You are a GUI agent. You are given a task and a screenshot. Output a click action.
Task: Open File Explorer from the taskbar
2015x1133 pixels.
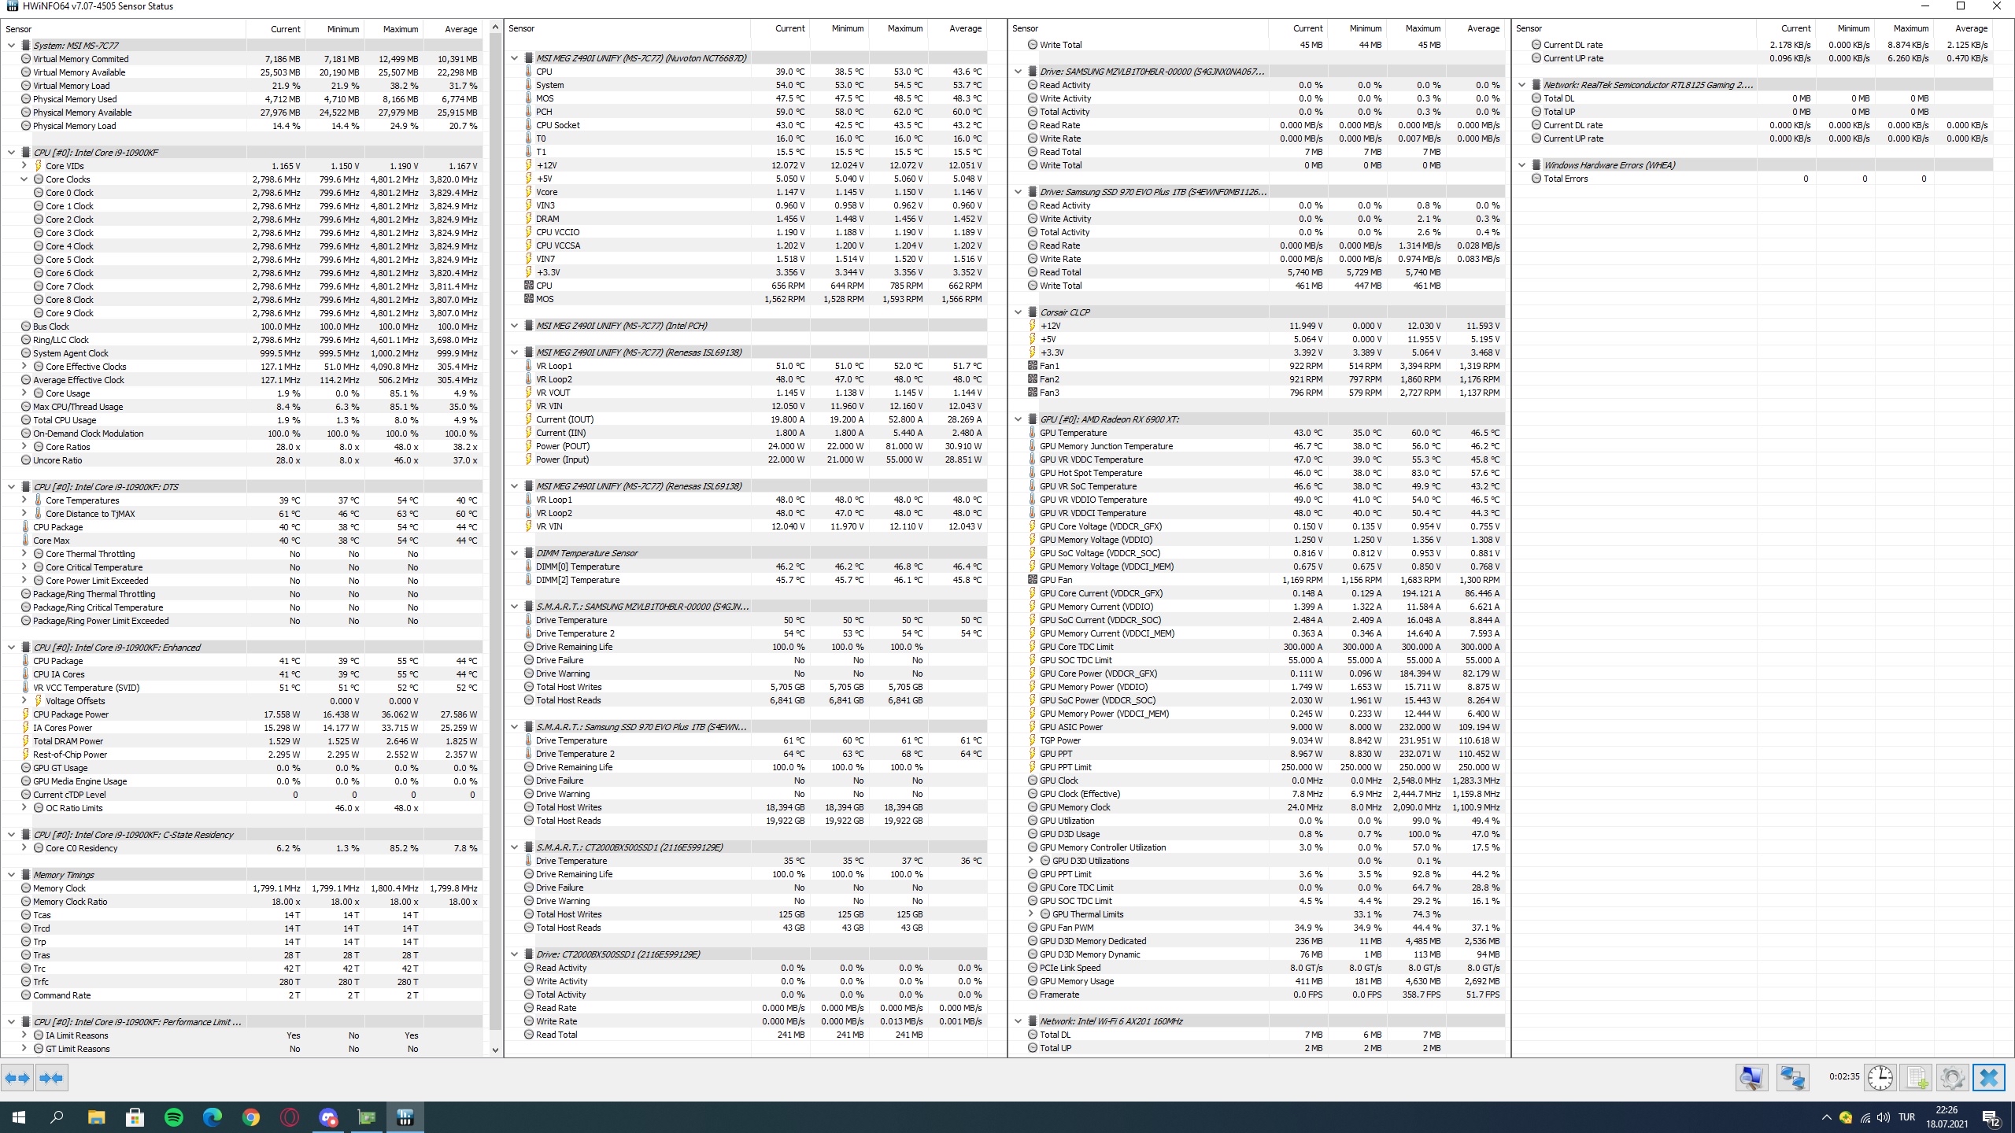tap(97, 1117)
